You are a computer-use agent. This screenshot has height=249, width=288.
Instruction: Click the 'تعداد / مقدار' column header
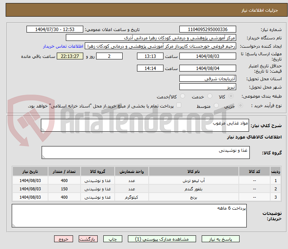click(x=64, y=171)
